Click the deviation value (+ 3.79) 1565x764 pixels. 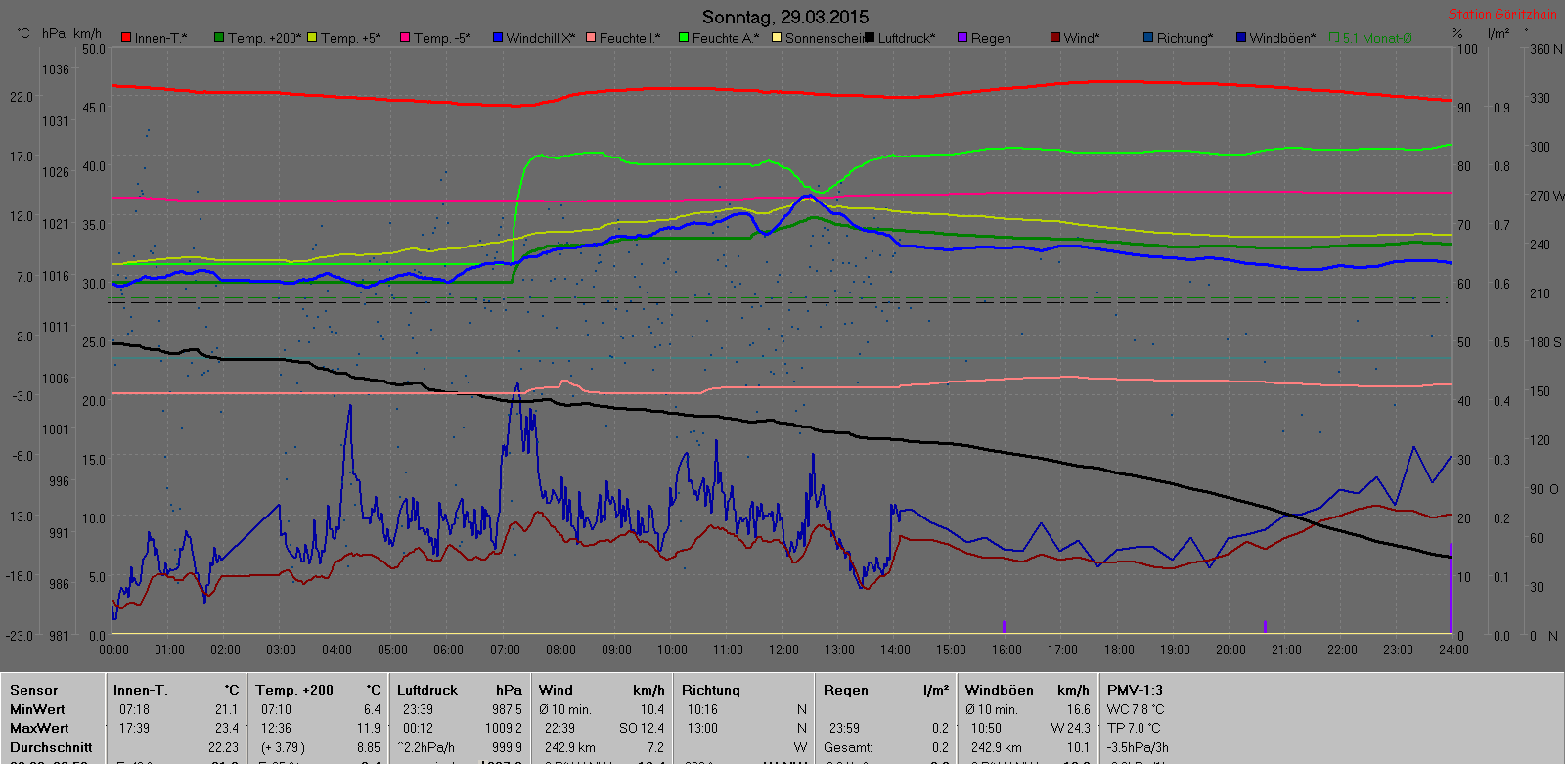pyautogui.click(x=283, y=747)
